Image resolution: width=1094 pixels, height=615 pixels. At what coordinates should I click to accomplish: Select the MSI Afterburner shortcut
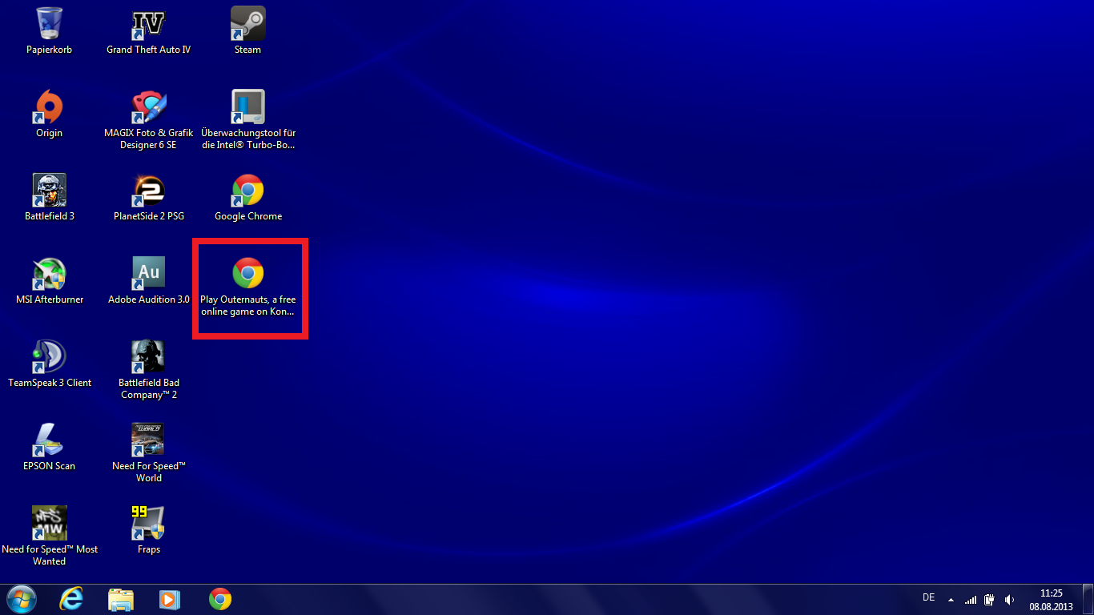pyautogui.click(x=49, y=281)
